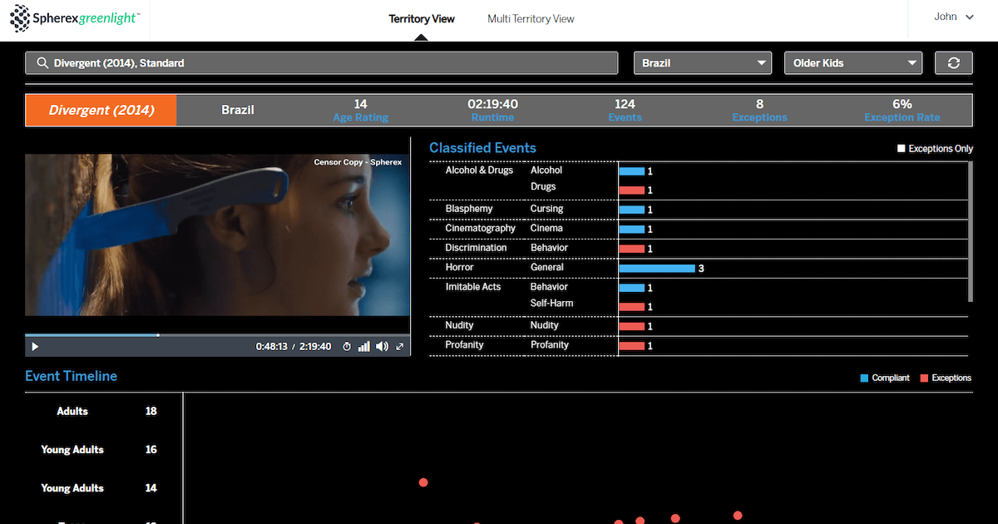The height and width of the screenshot is (524, 998).
Task: Click the Self-Harm subcategory label
Action: coord(551,304)
